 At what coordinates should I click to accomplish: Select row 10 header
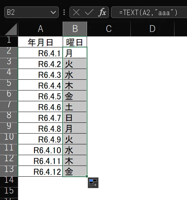pyautogui.click(x=9, y=139)
